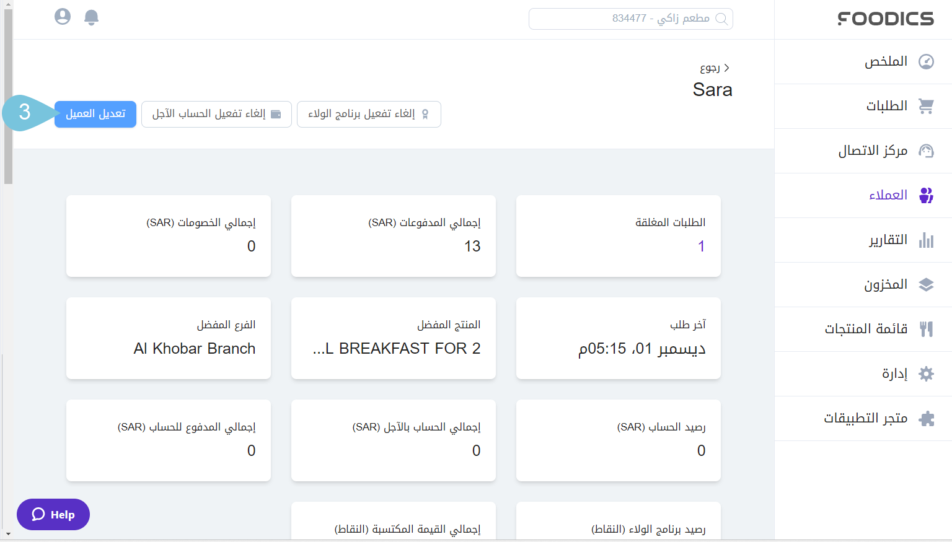
Task: Click إلغاء تفعيل برنامج الولاء button
Action: [369, 114]
